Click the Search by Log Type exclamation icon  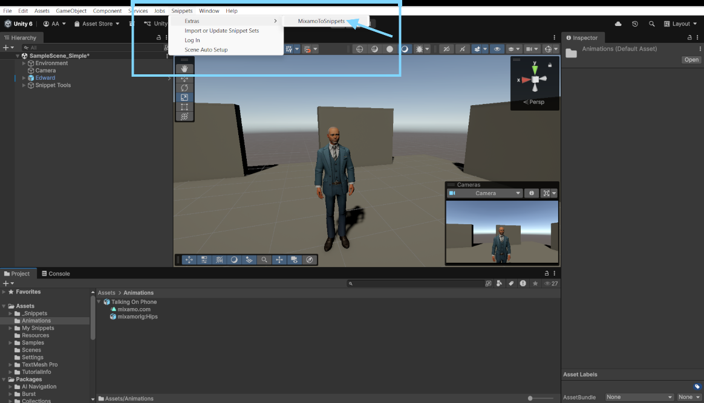523,283
